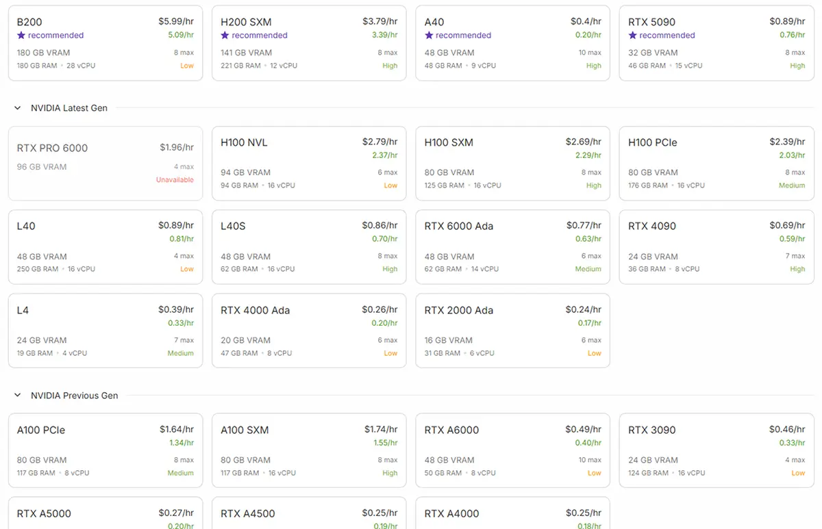
Task: Click Medium availability on RTX 6000 Ada
Action: click(588, 270)
